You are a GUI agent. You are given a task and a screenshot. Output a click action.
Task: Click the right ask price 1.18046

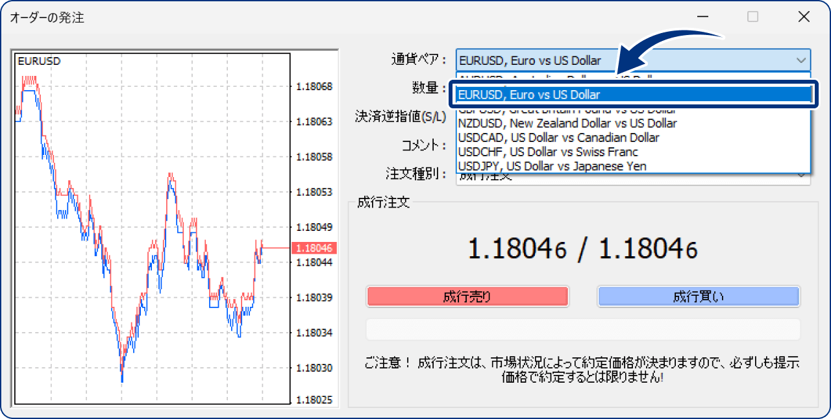pyautogui.click(x=648, y=248)
